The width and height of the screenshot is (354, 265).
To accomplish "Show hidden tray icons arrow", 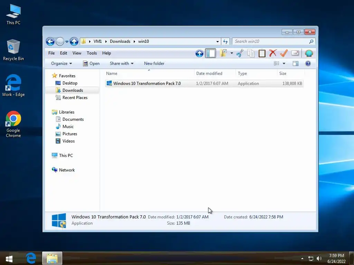I will click(x=302, y=258).
